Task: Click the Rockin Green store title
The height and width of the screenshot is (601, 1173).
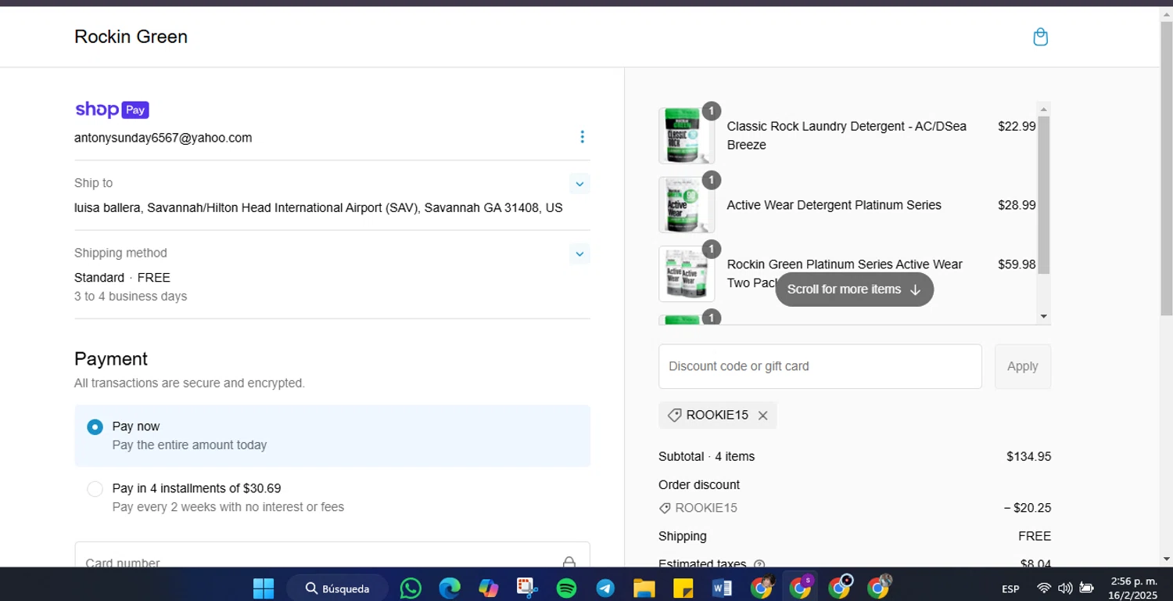Action: (x=131, y=37)
